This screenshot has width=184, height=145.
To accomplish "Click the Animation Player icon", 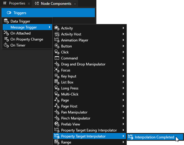I will 57,40.
